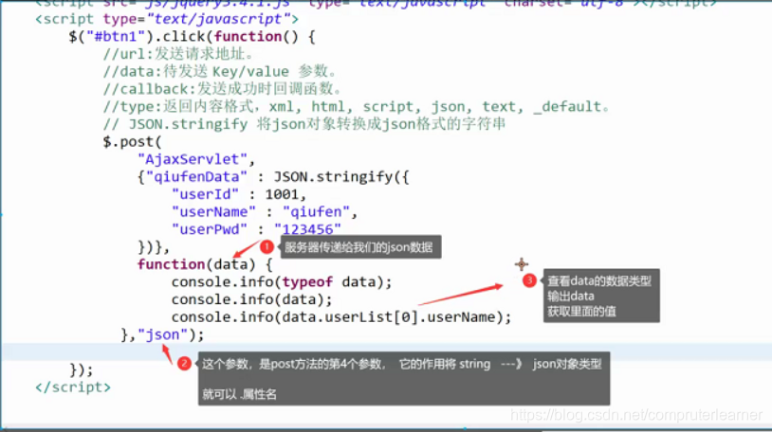Select the //type return format comment line
772x432 pixels.
[x=357, y=107]
